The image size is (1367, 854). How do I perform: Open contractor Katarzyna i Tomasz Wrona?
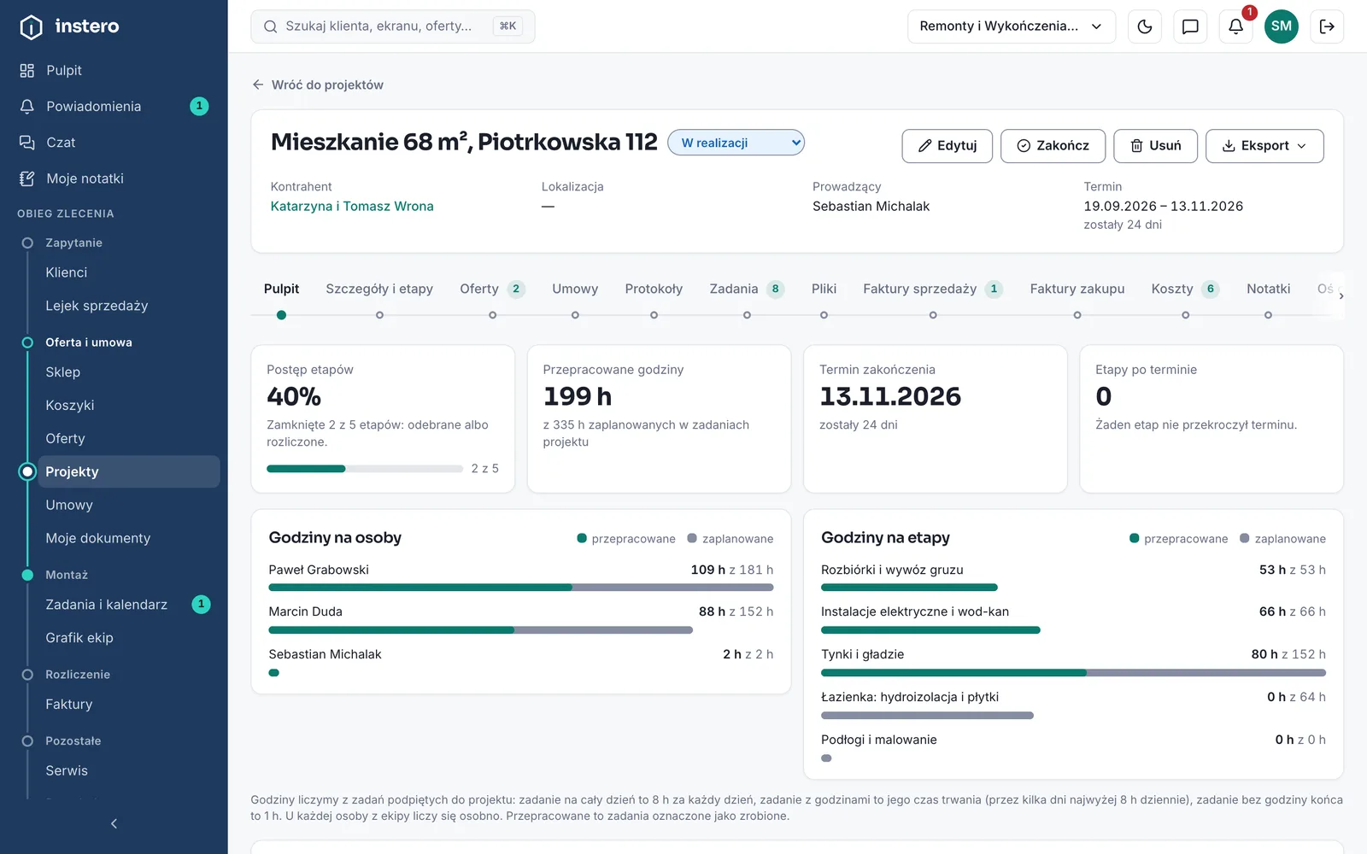[x=352, y=206]
